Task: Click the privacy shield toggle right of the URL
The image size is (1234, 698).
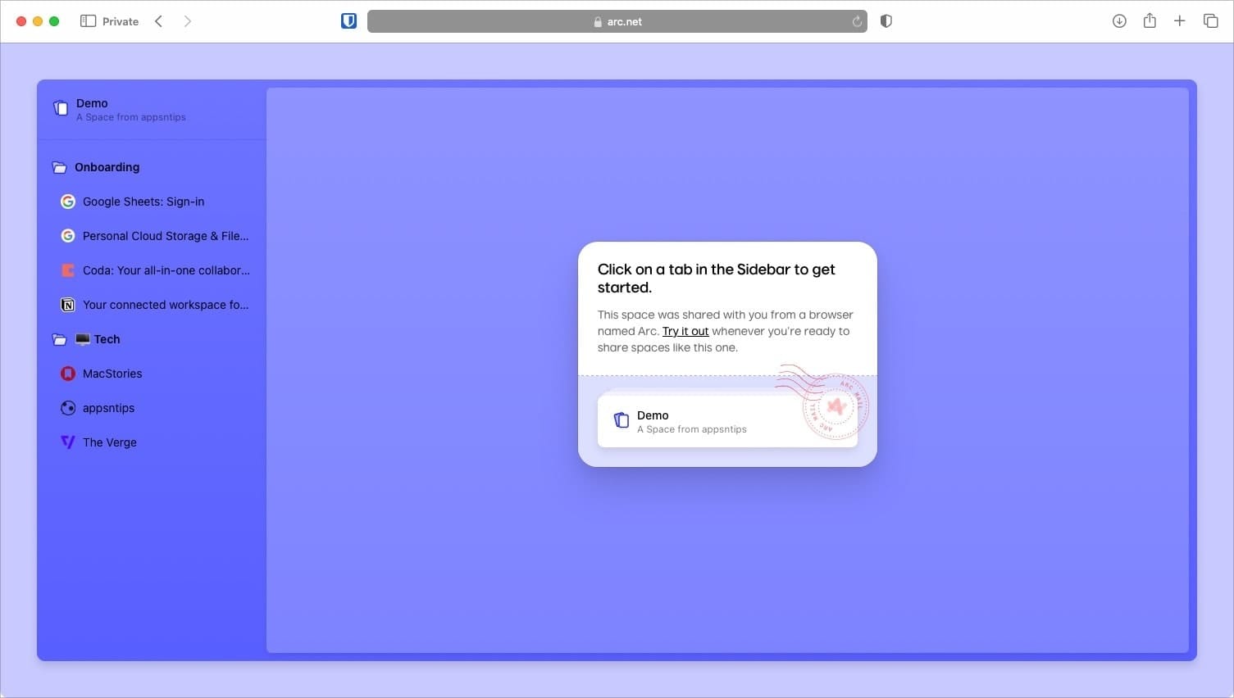Action: click(886, 20)
